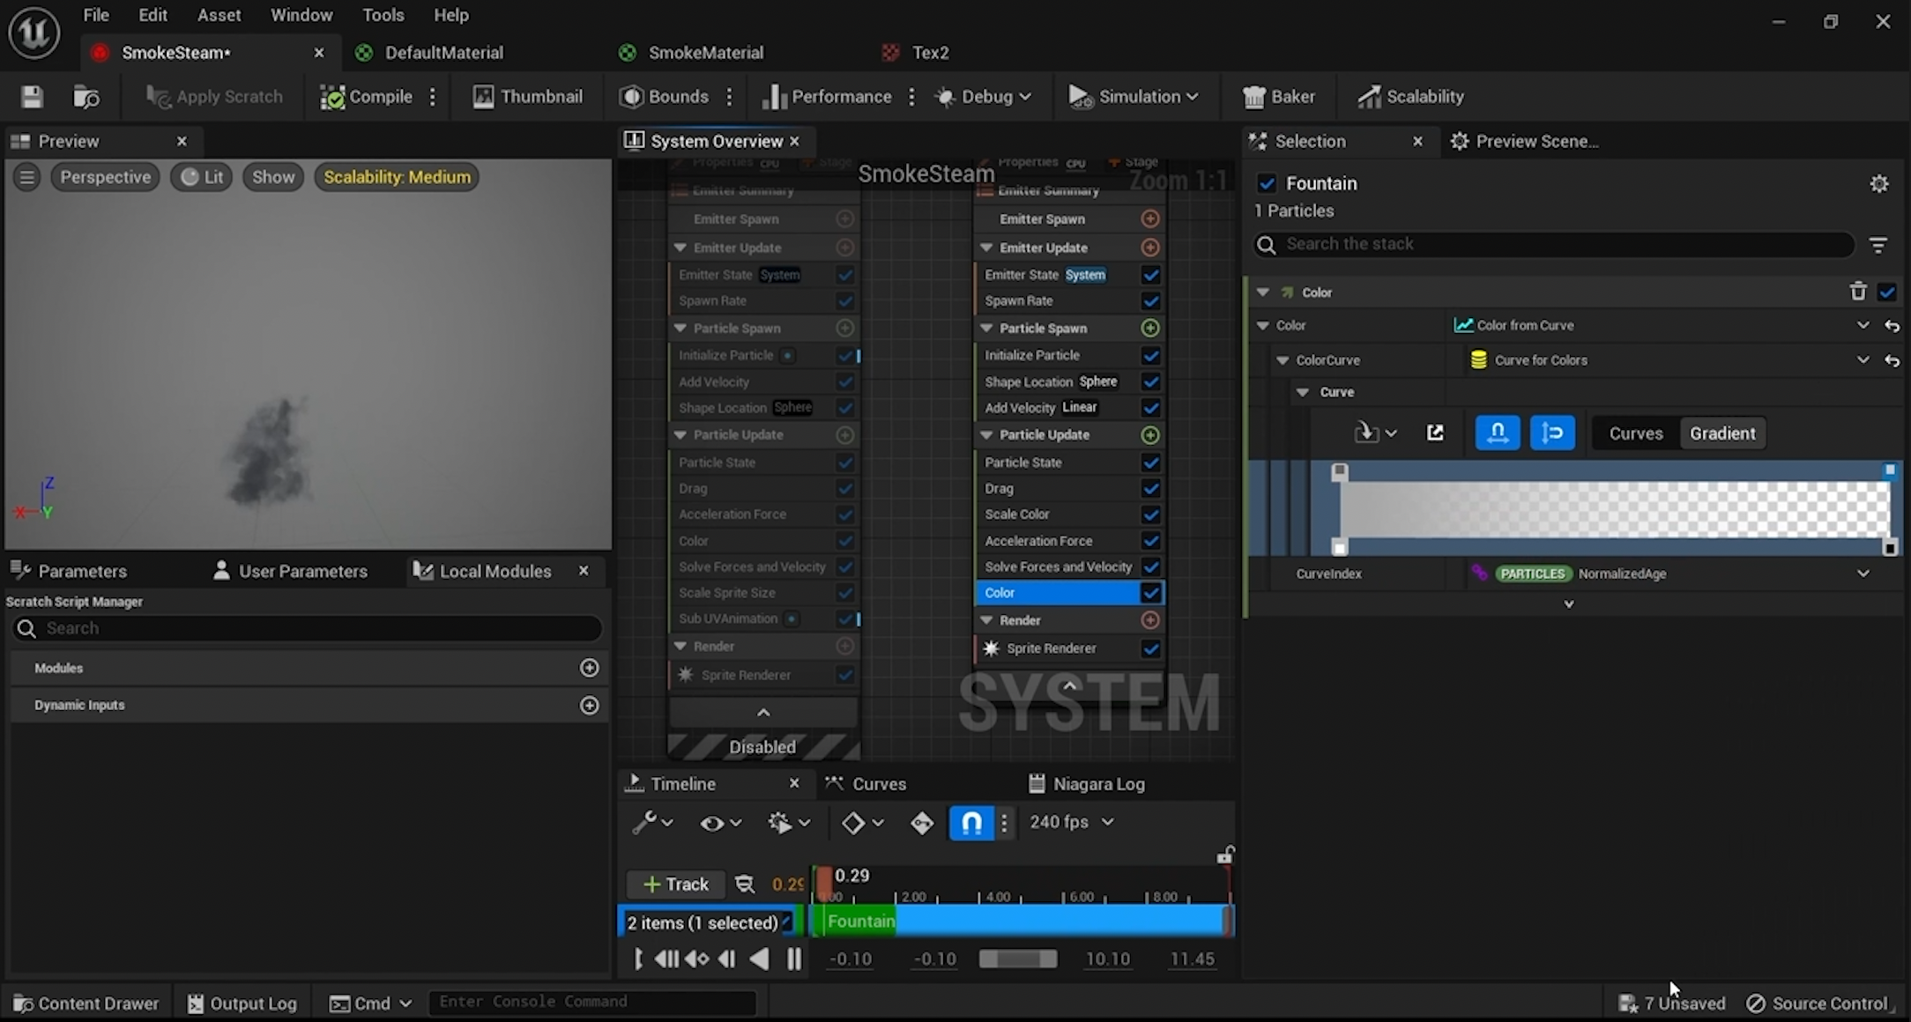
Task: Open the viewport options hamburger menu
Action: (x=27, y=177)
